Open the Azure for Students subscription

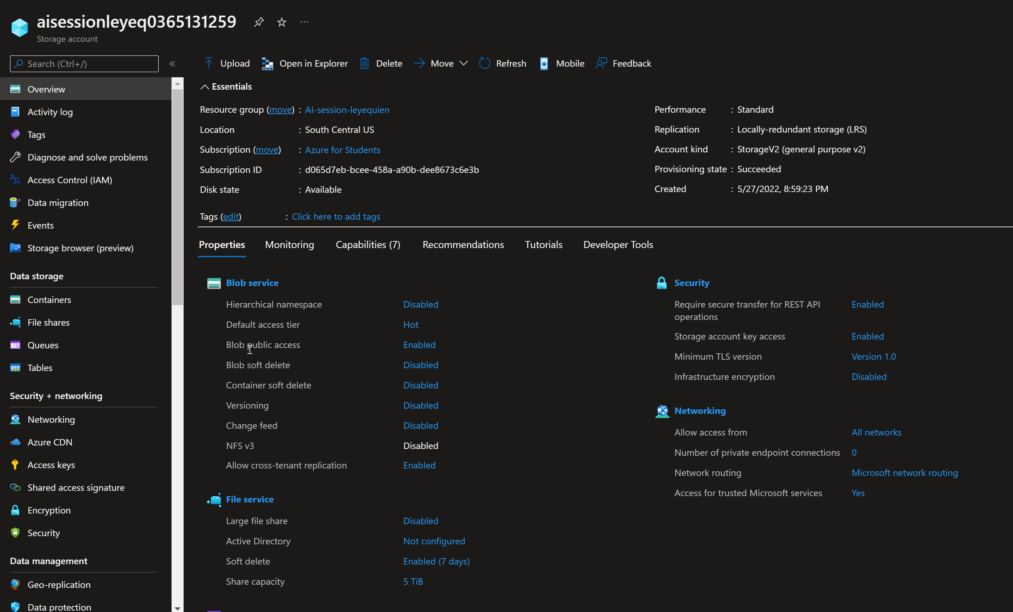click(x=342, y=150)
